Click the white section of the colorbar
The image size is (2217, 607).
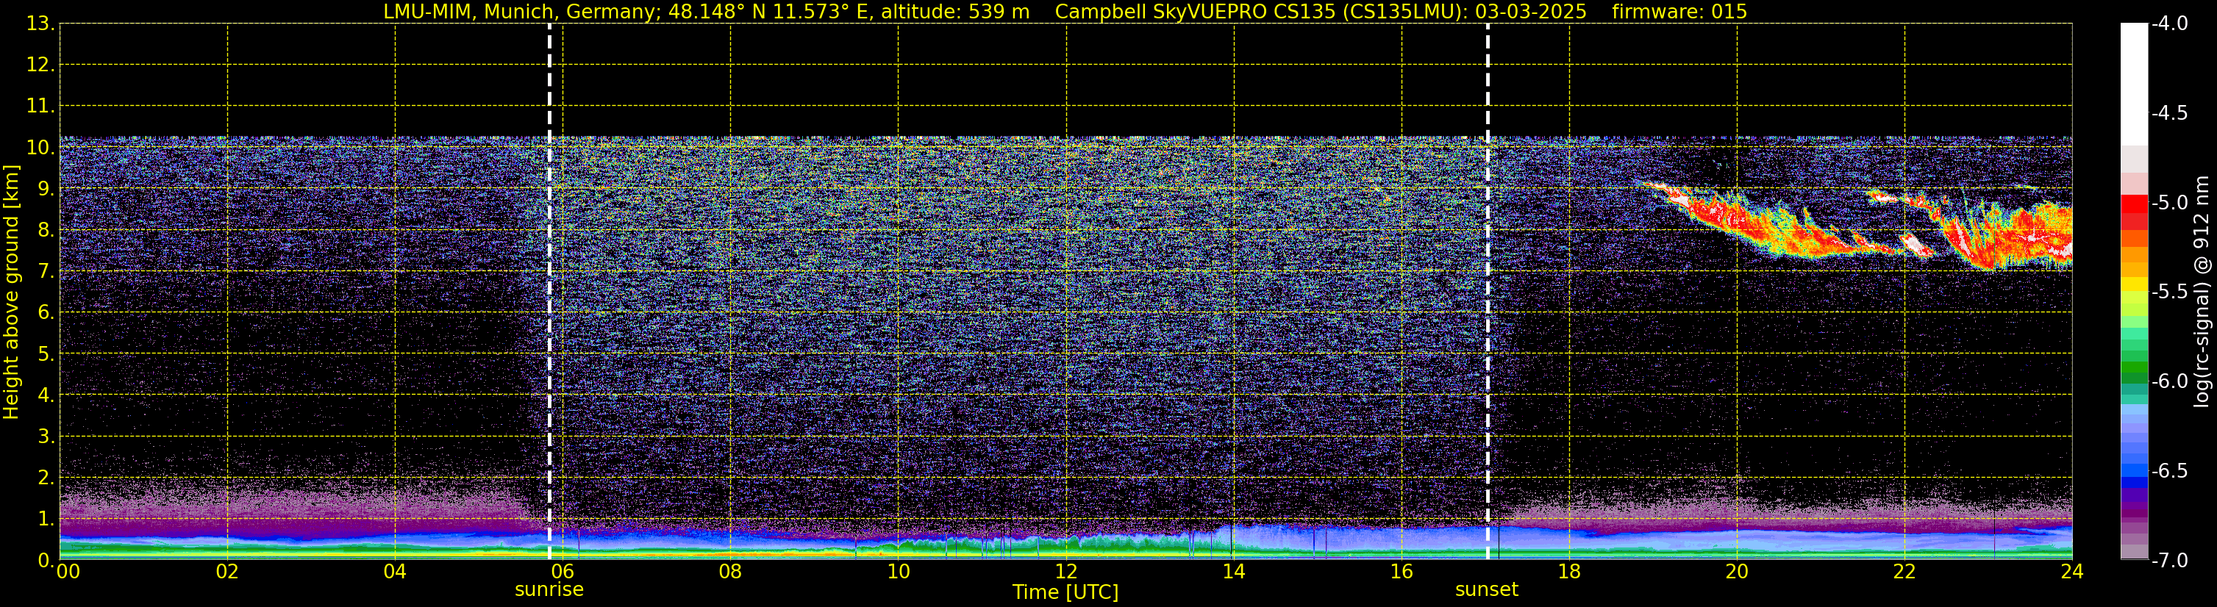pos(2133,85)
